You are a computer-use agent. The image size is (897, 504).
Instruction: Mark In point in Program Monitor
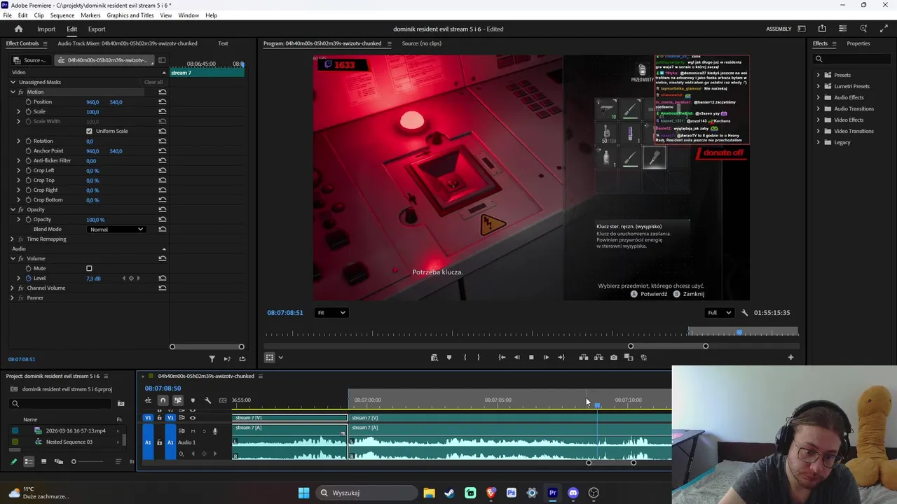465,358
